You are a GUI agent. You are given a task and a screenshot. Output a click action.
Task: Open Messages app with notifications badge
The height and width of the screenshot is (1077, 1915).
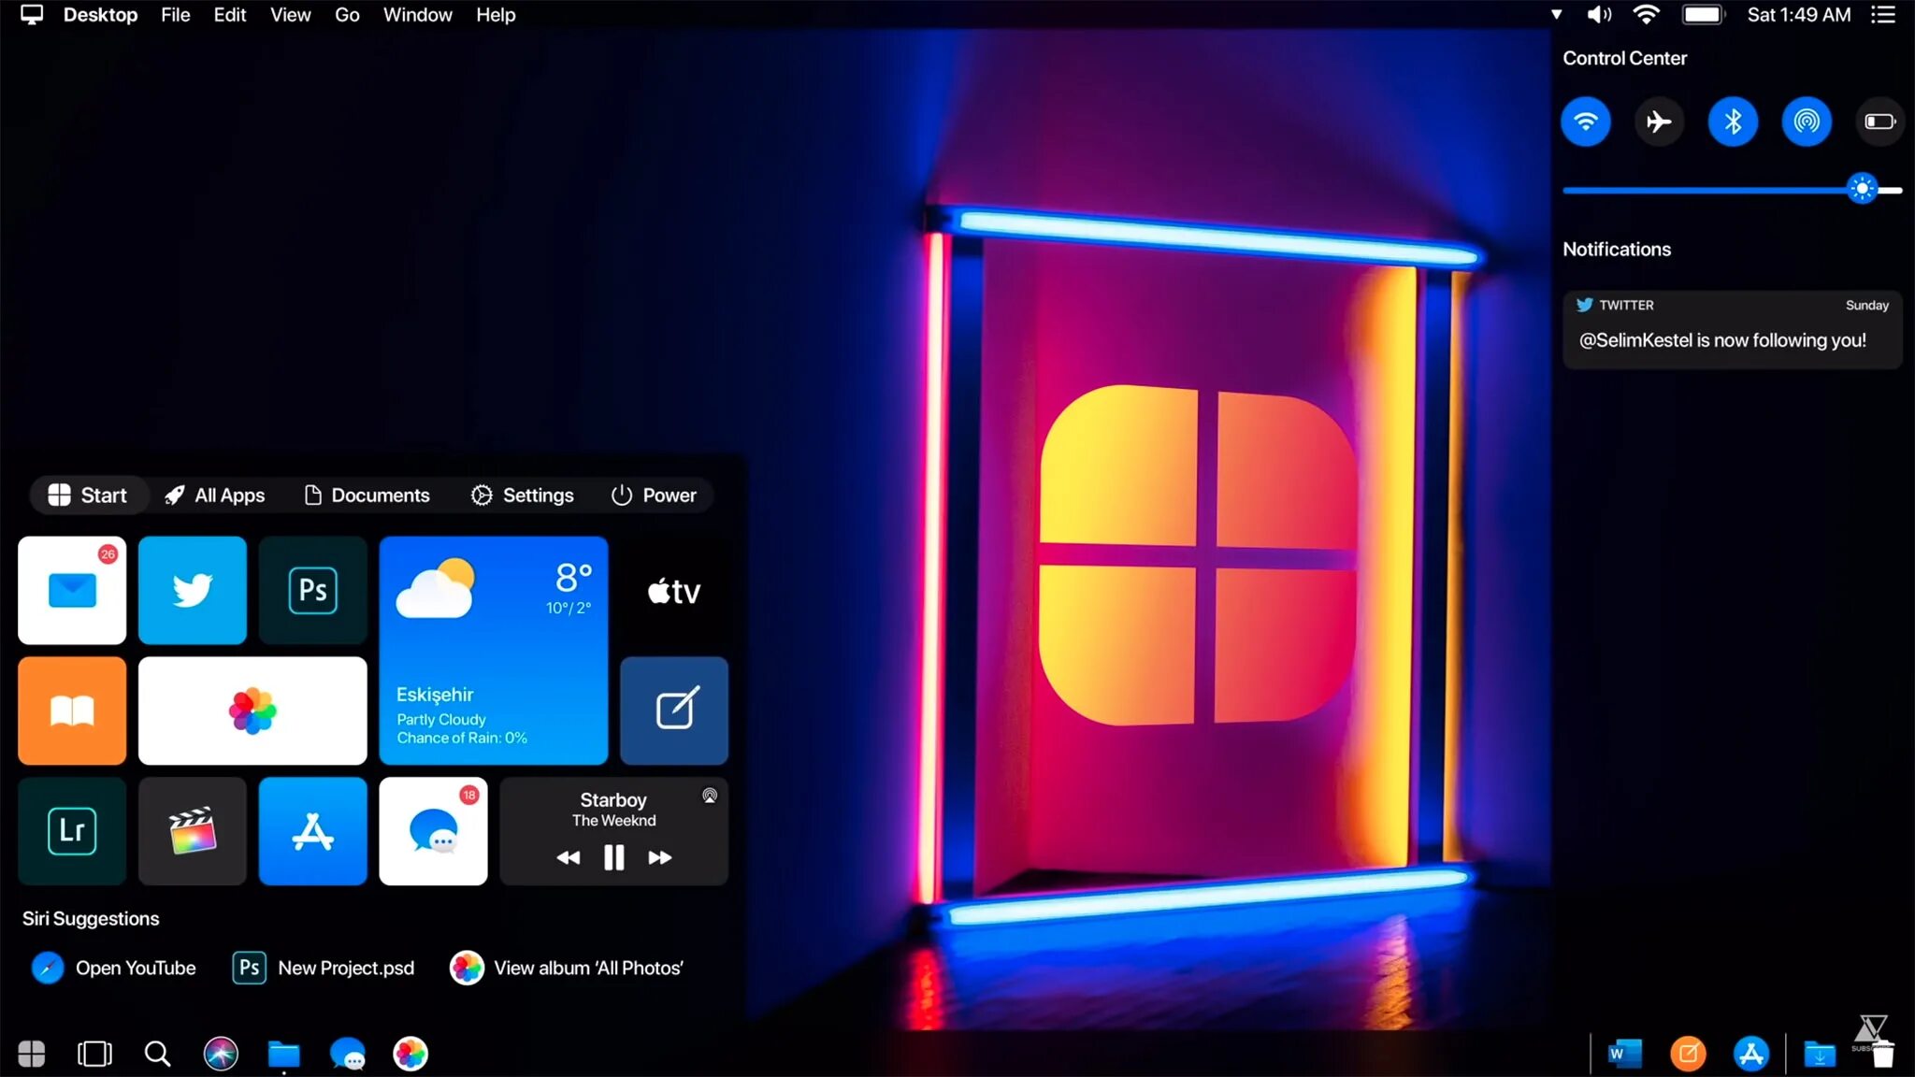433,831
